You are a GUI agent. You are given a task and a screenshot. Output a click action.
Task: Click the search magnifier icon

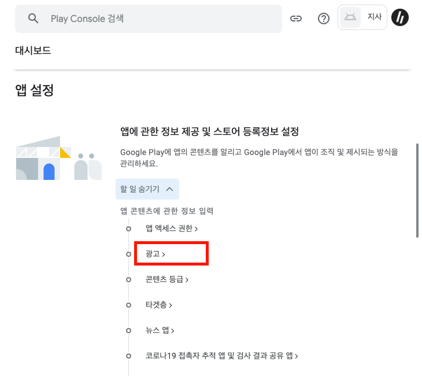coord(33,19)
